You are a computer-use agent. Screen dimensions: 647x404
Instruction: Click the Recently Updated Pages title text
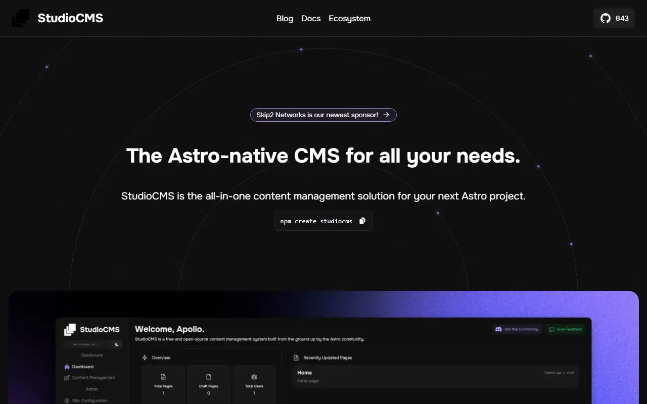[328, 358]
